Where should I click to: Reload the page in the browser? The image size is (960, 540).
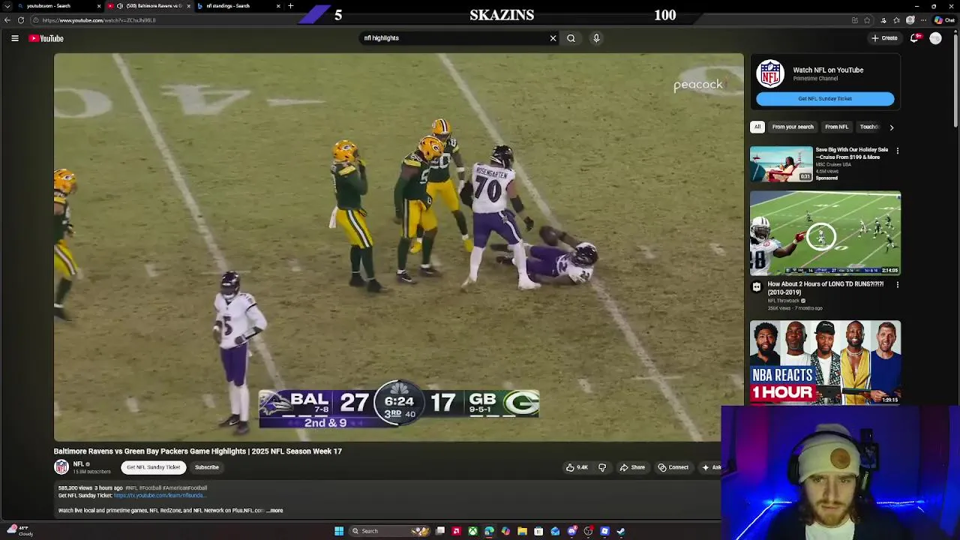(x=21, y=20)
